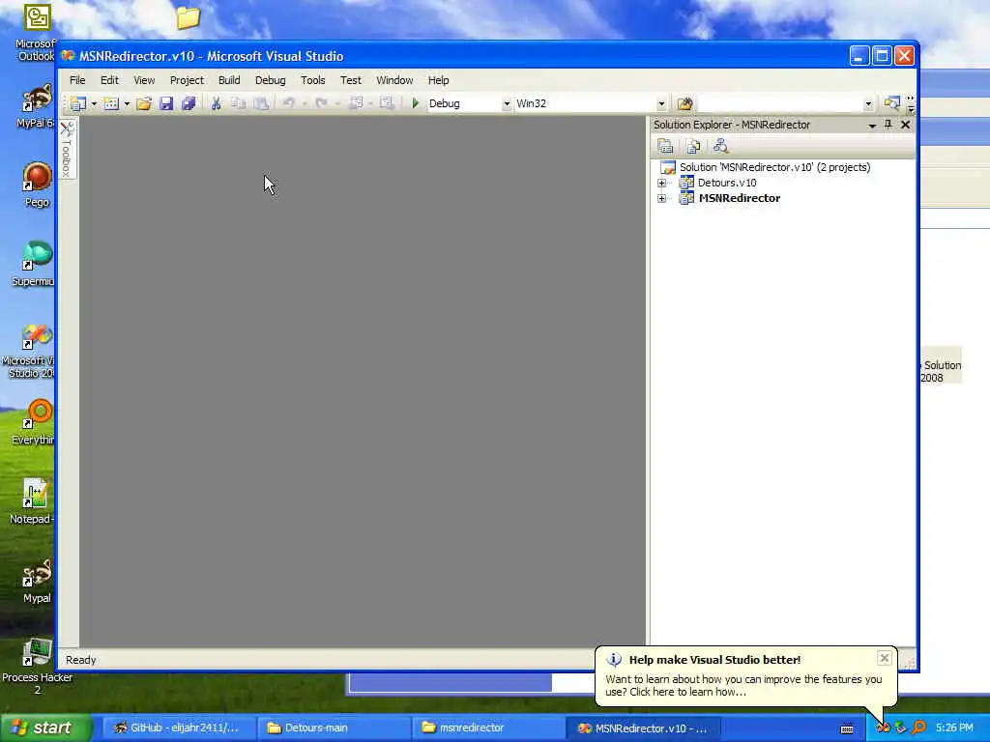The height and width of the screenshot is (742, 990).
Task: Dismiss the Visual Studio help balloon
Action: point(885,658)
